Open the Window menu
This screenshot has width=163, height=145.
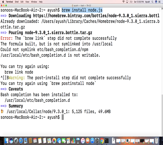pos(34,2)
